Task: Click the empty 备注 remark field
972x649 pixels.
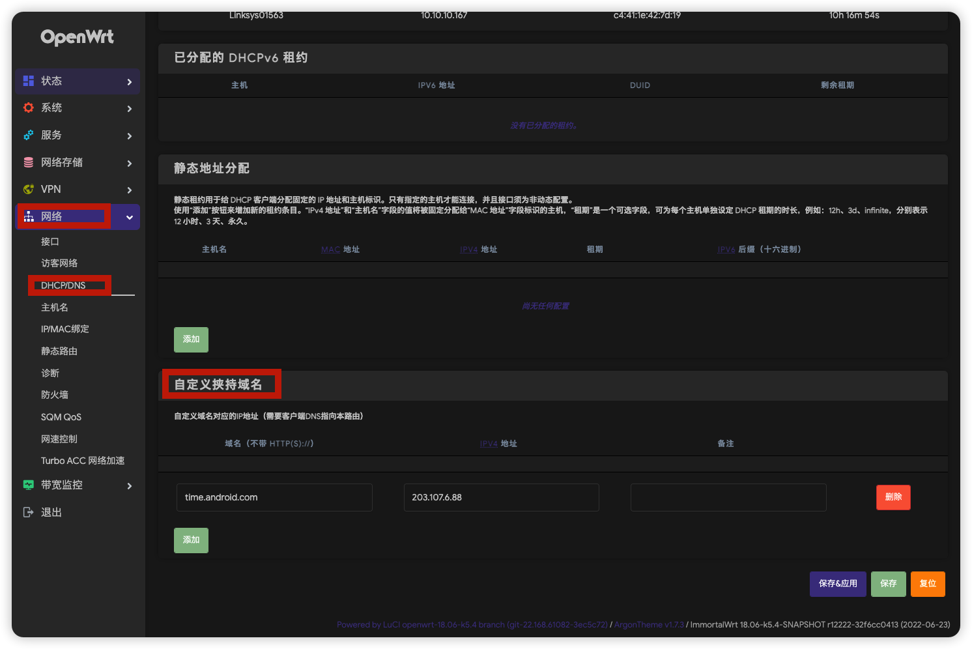Action: coord(728,497)
